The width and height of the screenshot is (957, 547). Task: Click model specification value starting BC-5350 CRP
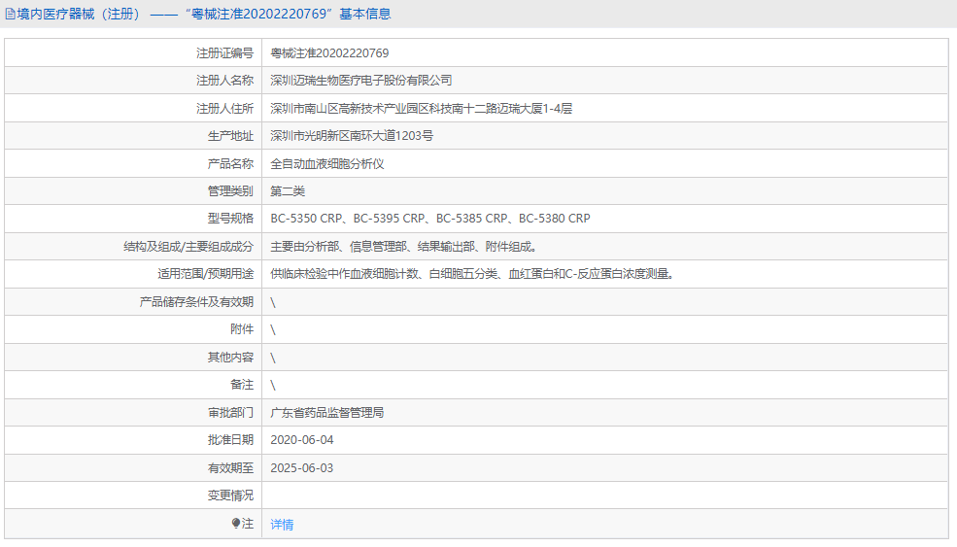pyautogui.click(x=430, y=219)
